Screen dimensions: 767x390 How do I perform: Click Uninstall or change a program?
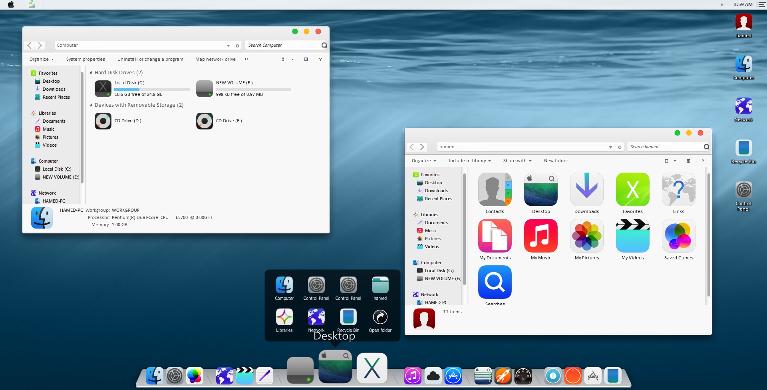point(150,60)
